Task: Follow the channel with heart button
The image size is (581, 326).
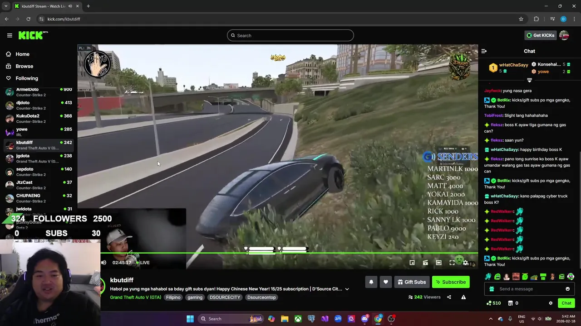Action: [385, 282]
